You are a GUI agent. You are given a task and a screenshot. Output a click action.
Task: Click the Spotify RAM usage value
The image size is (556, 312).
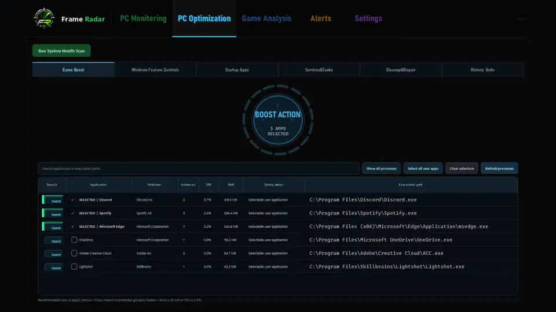point(231,213)
